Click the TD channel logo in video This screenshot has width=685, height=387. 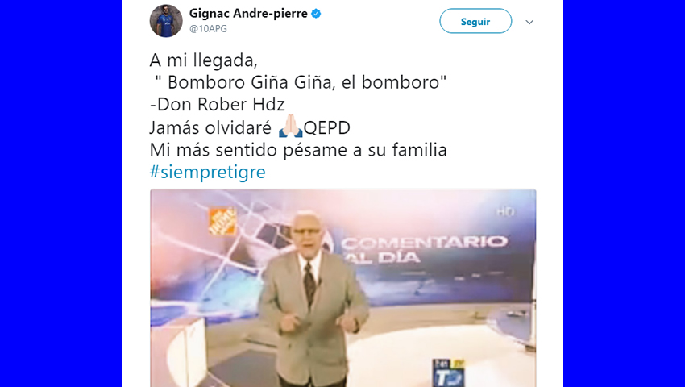click(x=449, y=373)
